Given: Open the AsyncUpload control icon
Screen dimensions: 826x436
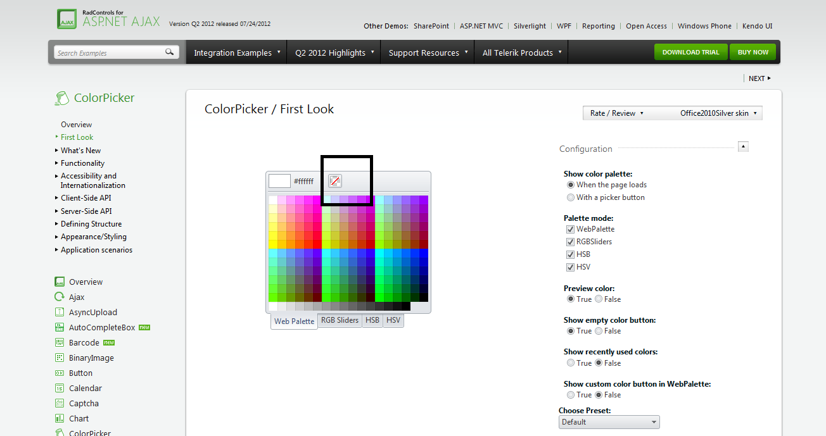Looking at the screenshot, I should (x=60, y=312).
